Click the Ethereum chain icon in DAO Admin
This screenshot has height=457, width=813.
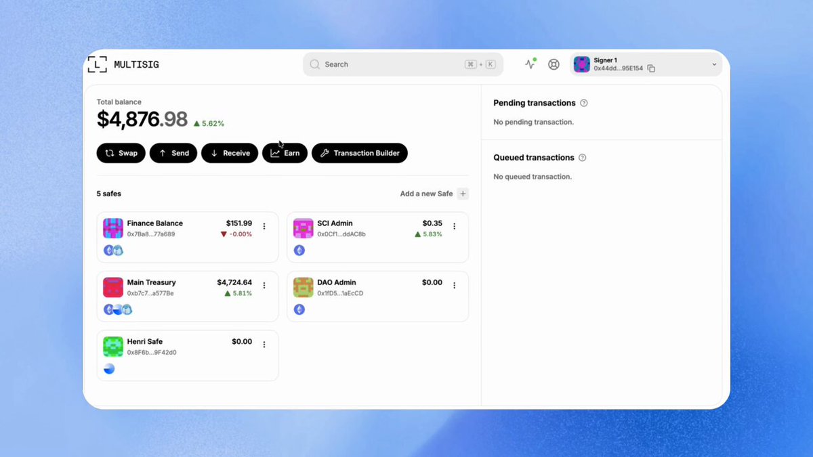299,309
